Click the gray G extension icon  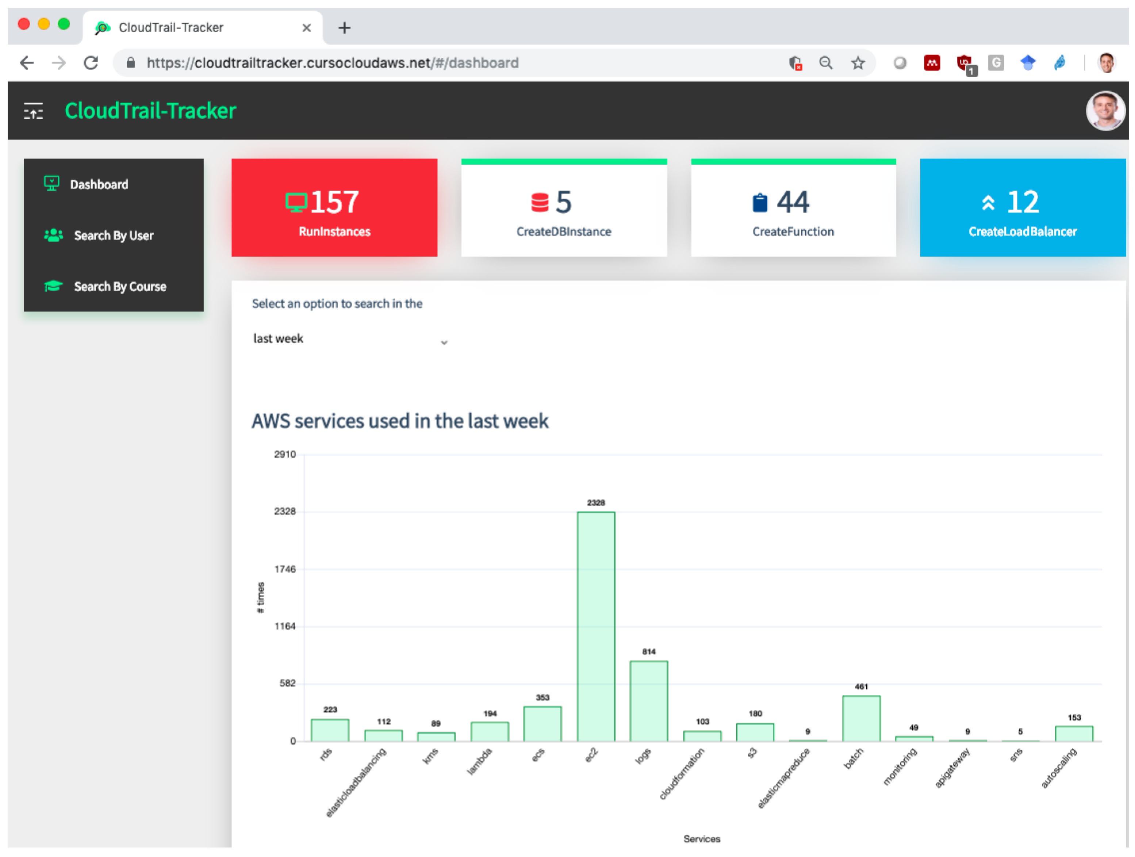click(x=996, y=62)
